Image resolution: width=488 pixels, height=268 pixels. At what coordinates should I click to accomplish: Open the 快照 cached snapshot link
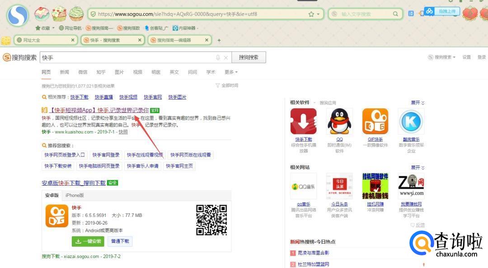(x=123, y=132)
